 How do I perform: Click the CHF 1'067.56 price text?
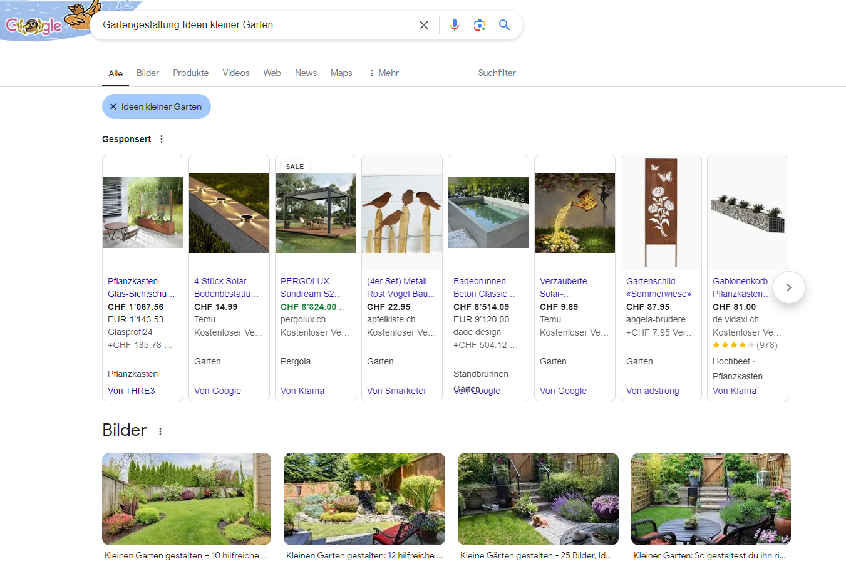[136, 307]
